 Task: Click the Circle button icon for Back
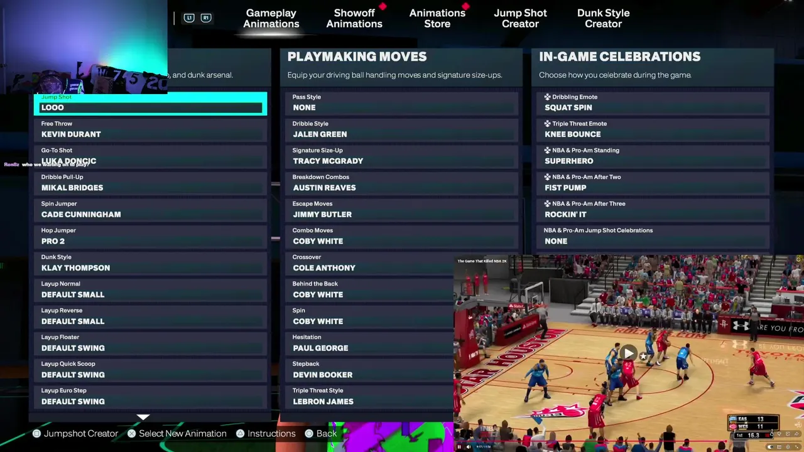click(309, 433)
